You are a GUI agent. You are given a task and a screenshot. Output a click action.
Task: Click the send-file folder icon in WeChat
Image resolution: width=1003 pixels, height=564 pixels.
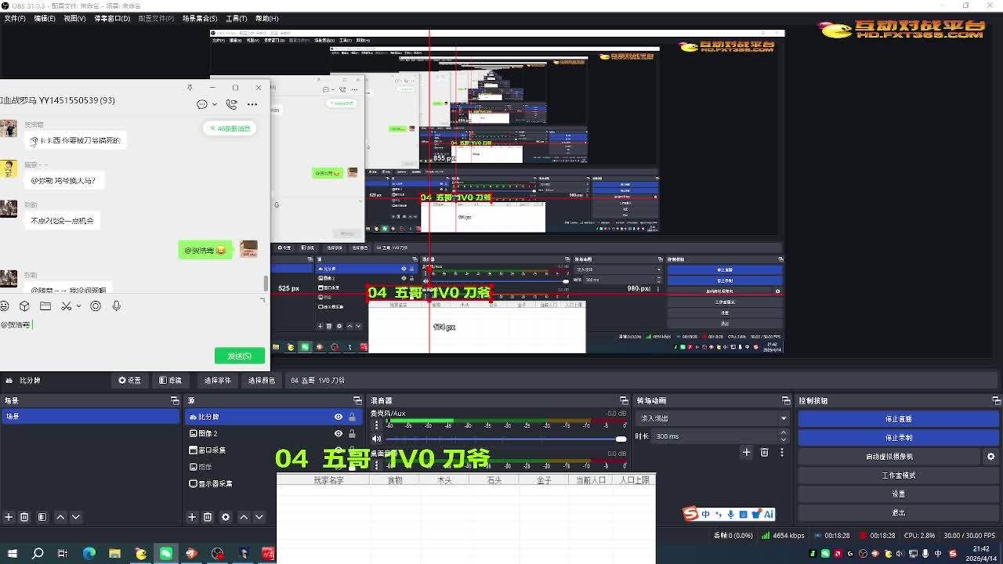(x=45, y=305)
